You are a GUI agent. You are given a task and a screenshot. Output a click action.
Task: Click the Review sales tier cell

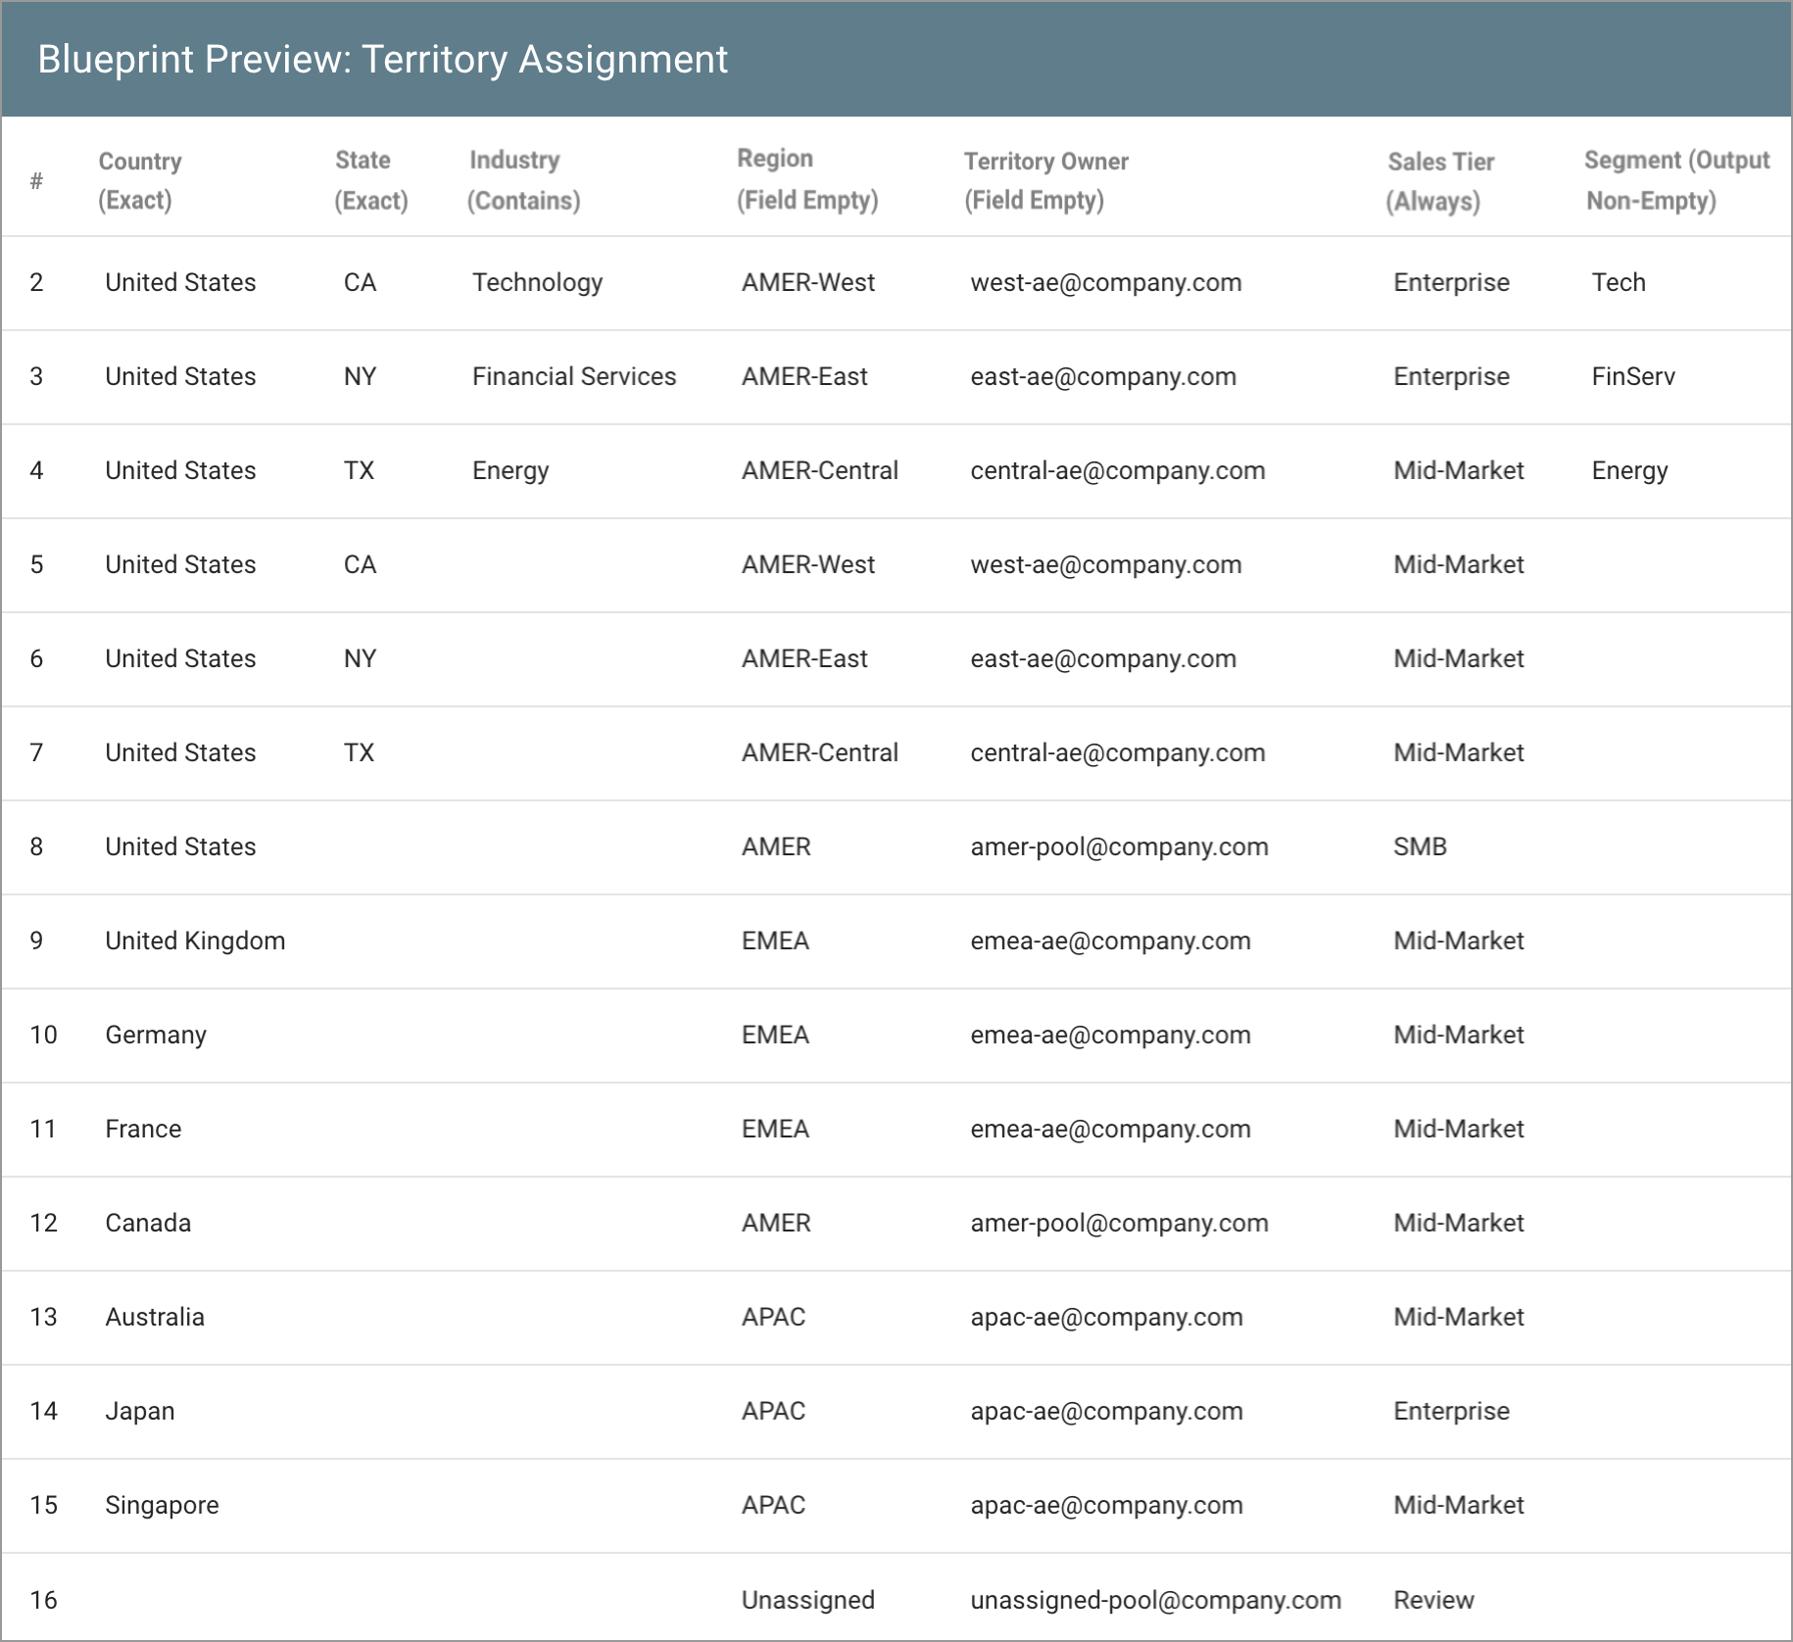[1433, 1600]
